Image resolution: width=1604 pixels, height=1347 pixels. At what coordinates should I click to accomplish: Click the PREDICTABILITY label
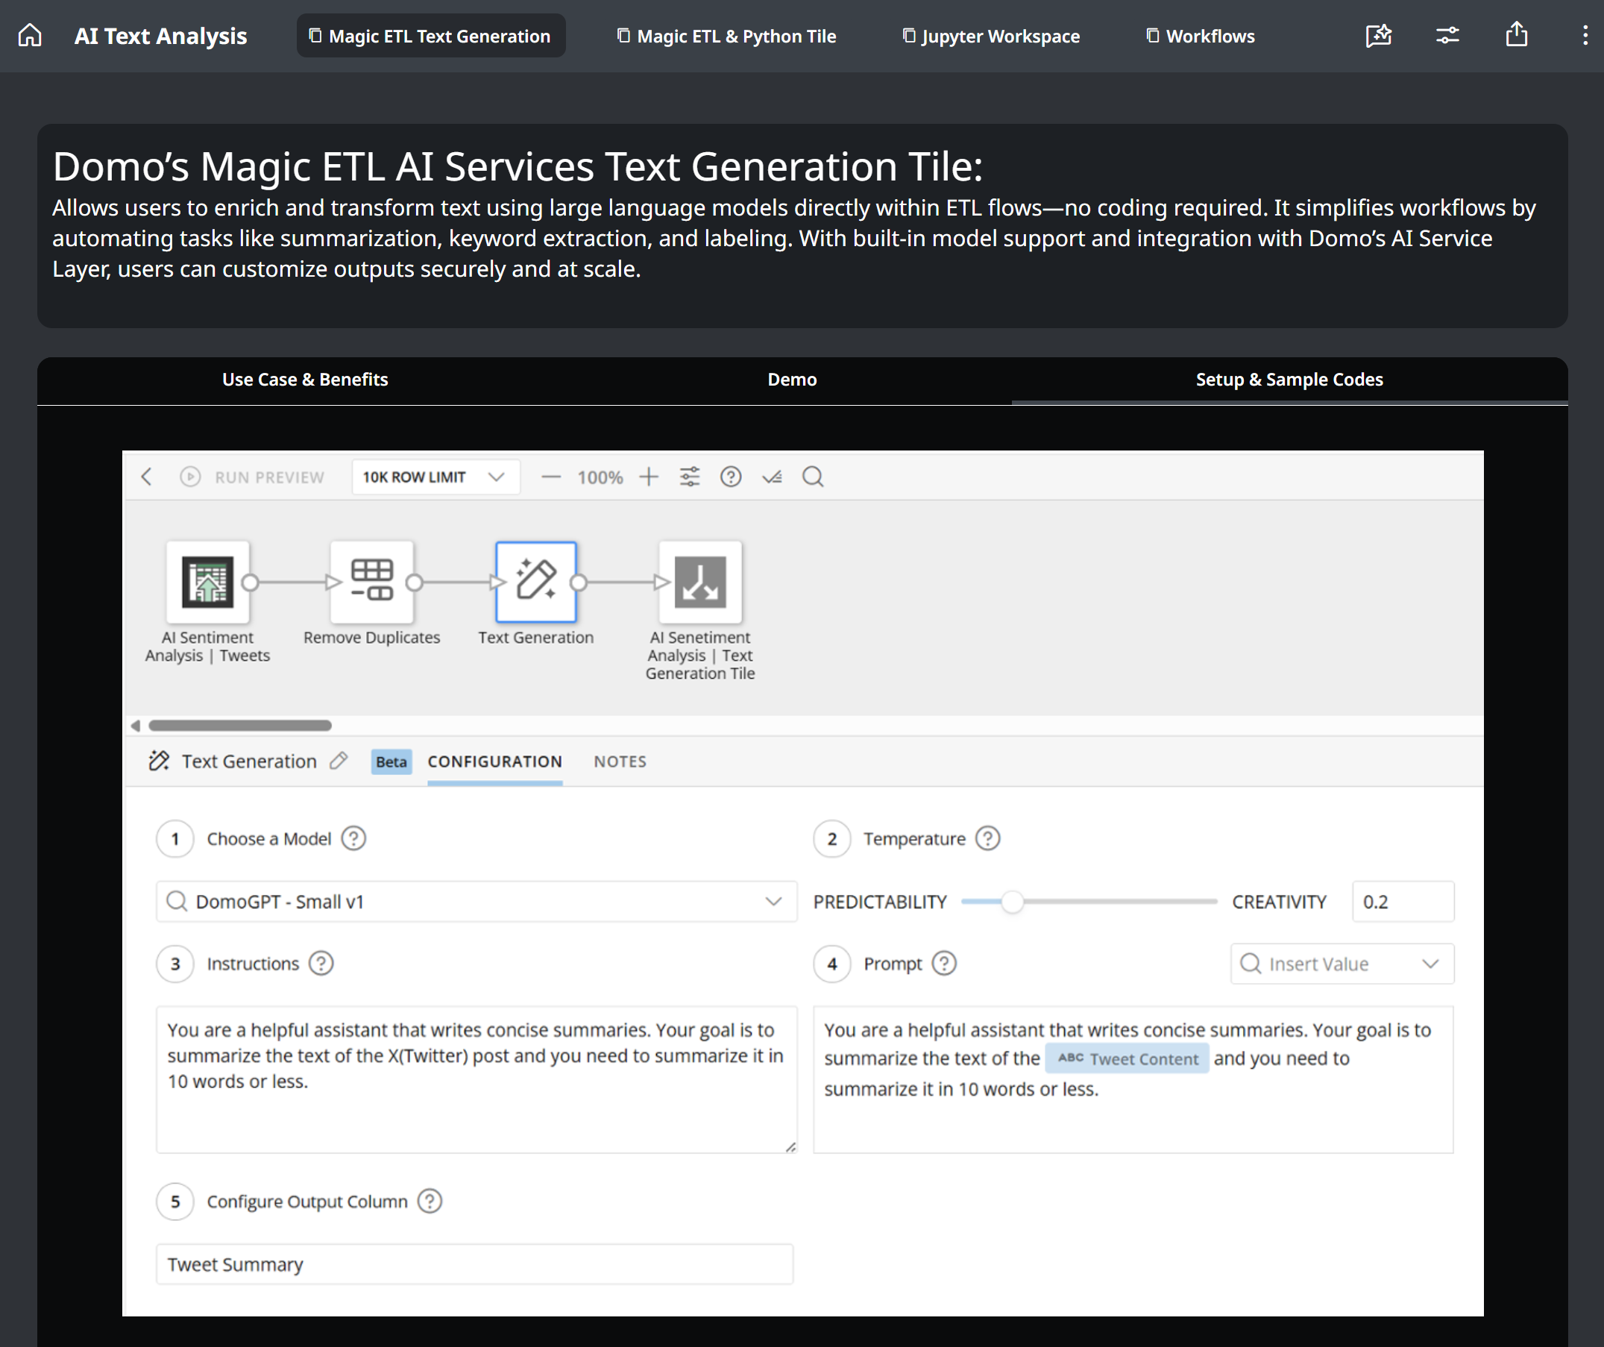point(880,902)
